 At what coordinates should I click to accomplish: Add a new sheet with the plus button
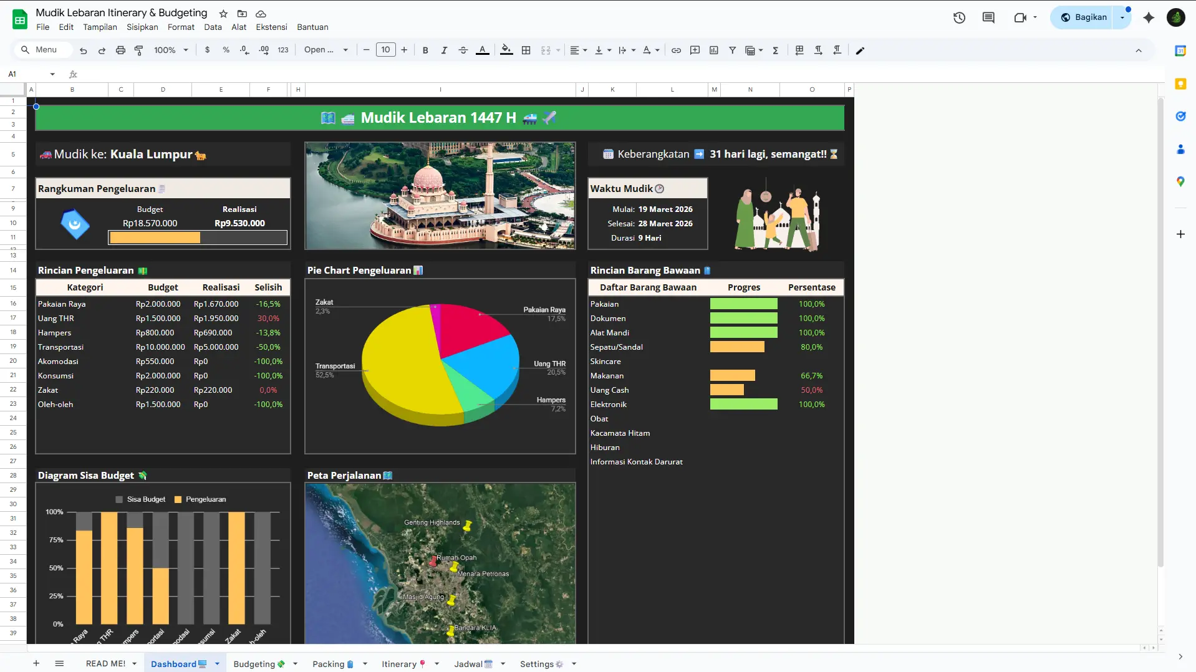(36, 664)
